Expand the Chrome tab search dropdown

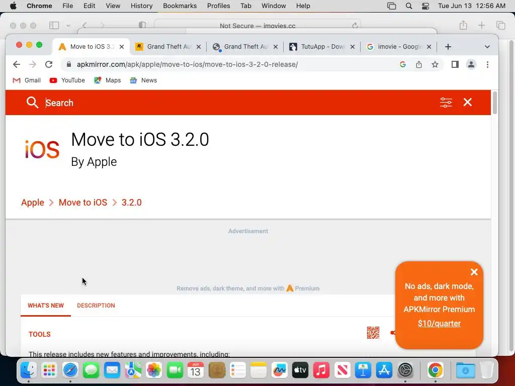(487, 47)
